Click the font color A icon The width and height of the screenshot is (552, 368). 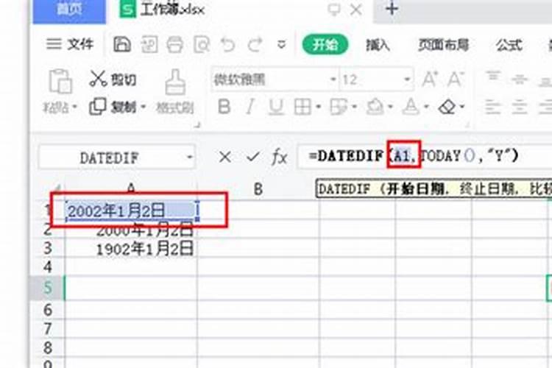coord(411,106)
